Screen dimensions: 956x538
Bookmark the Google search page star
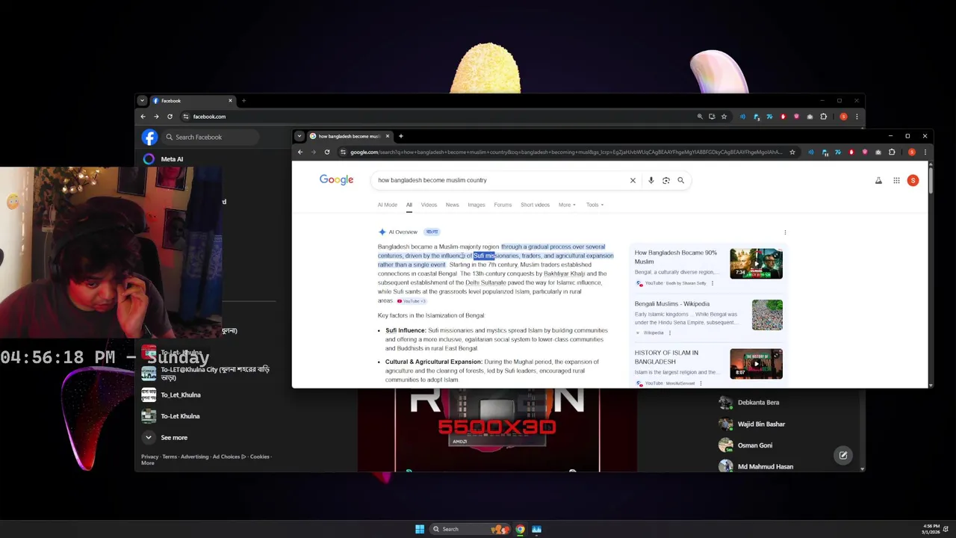[x=792, y=152]
